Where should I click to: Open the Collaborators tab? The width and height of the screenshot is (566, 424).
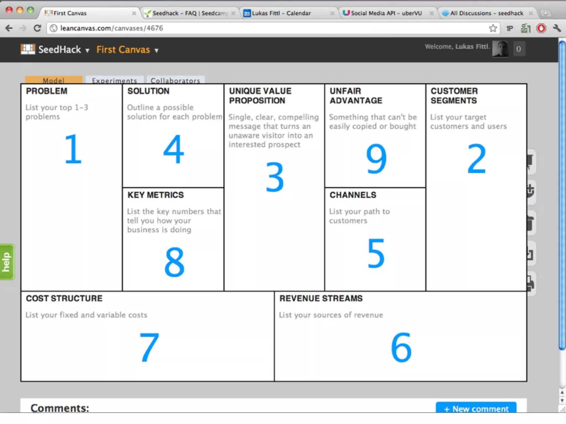click(175, 80)
